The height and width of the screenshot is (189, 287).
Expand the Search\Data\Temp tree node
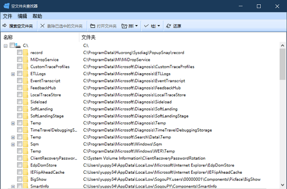click(x=13, y=137)
